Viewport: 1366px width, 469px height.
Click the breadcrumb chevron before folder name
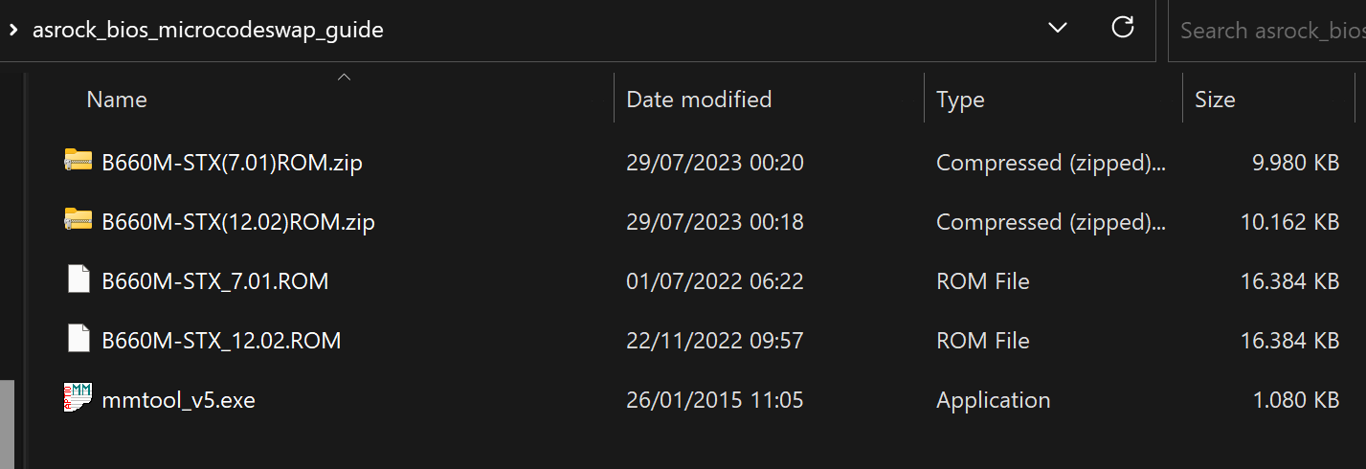pos(12,30)
